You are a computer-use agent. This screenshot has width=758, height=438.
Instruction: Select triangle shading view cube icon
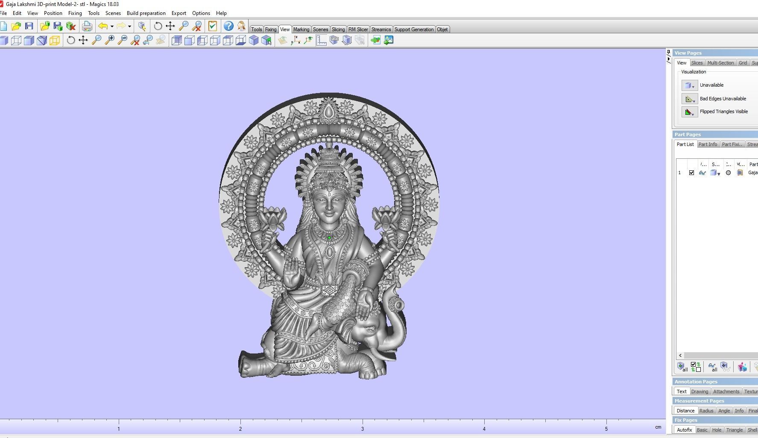(42, 41)
